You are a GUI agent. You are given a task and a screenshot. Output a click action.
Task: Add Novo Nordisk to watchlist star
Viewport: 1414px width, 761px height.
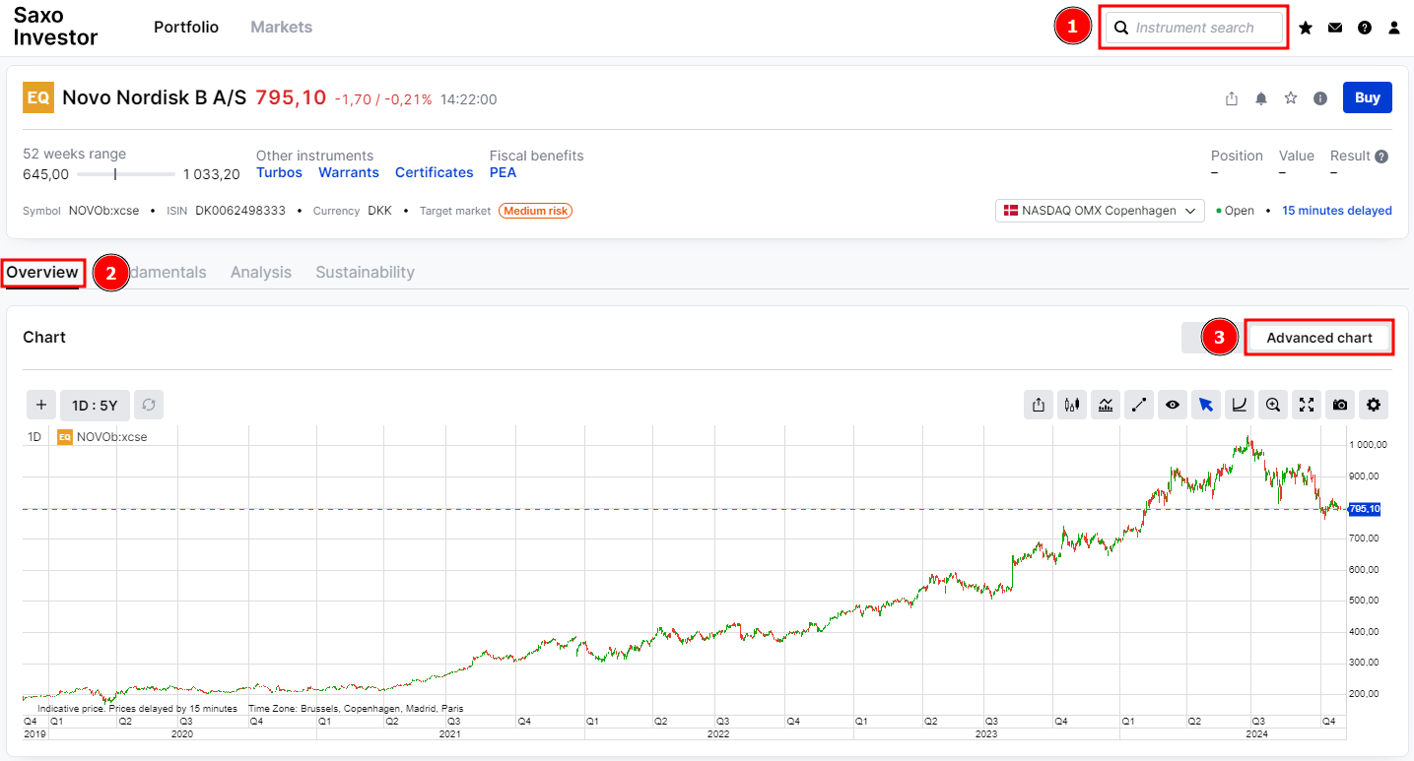[x=1291, y=98]
